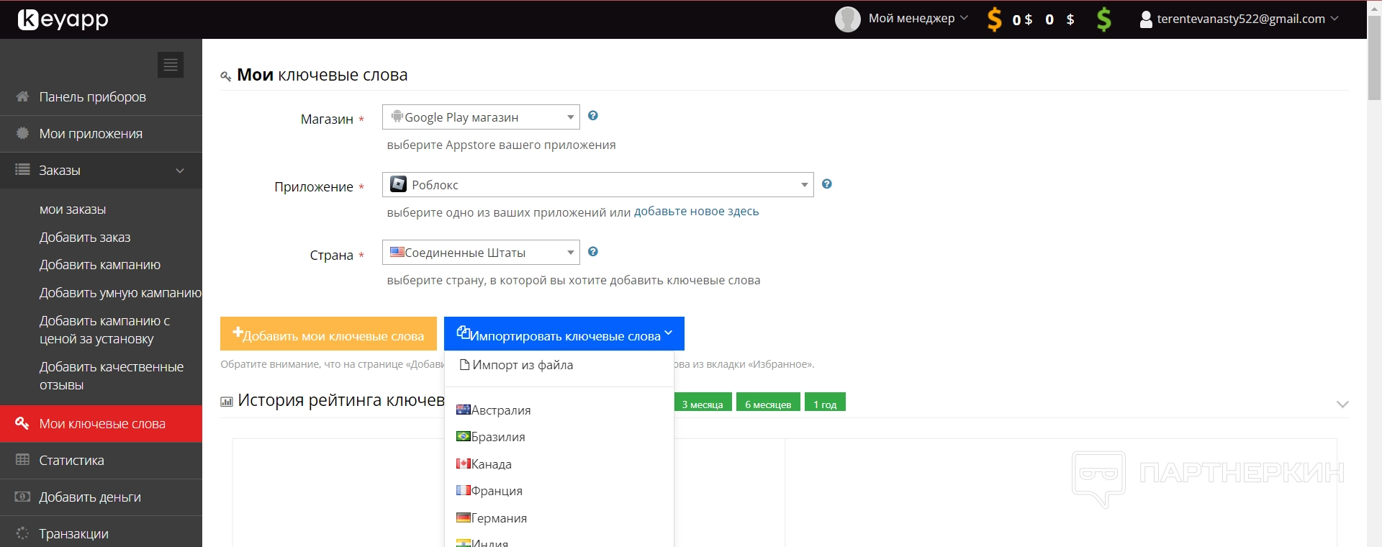The image size is (1382, 547).
Task: Click the Keyapp logo
Action: pos(63,19)
